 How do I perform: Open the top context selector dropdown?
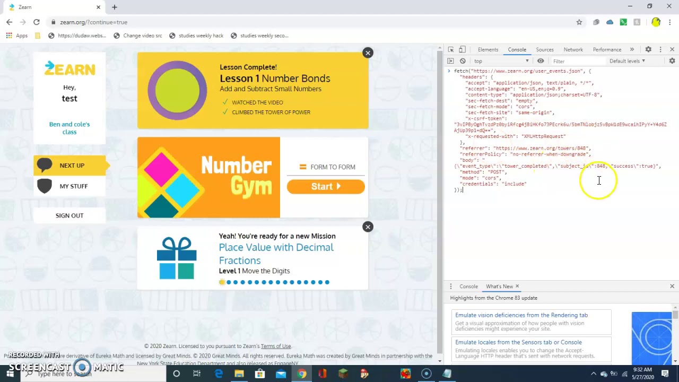(x=501, y=61)
